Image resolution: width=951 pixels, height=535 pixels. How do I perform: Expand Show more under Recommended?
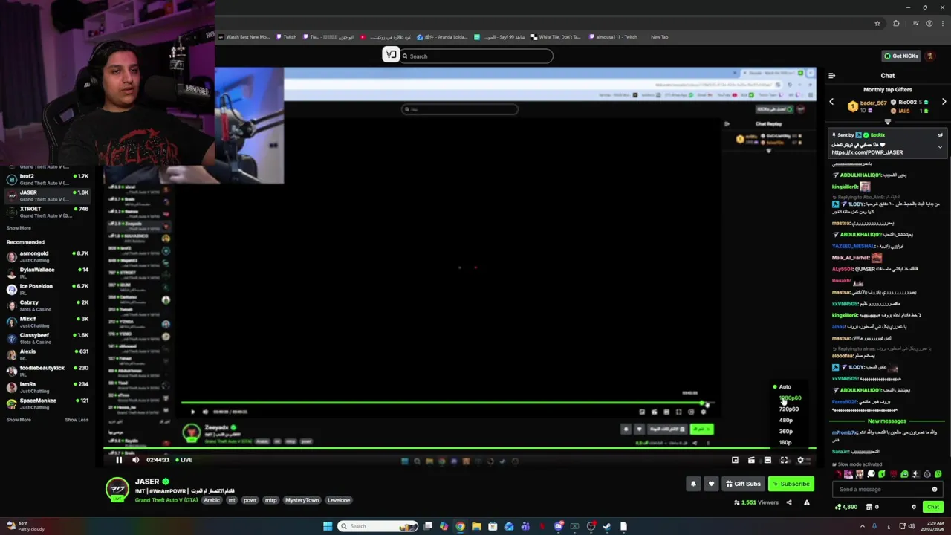tap(19, 420)
